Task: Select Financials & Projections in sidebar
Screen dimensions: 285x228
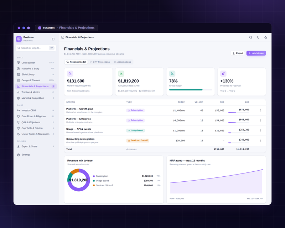Action: click(36, 86)
